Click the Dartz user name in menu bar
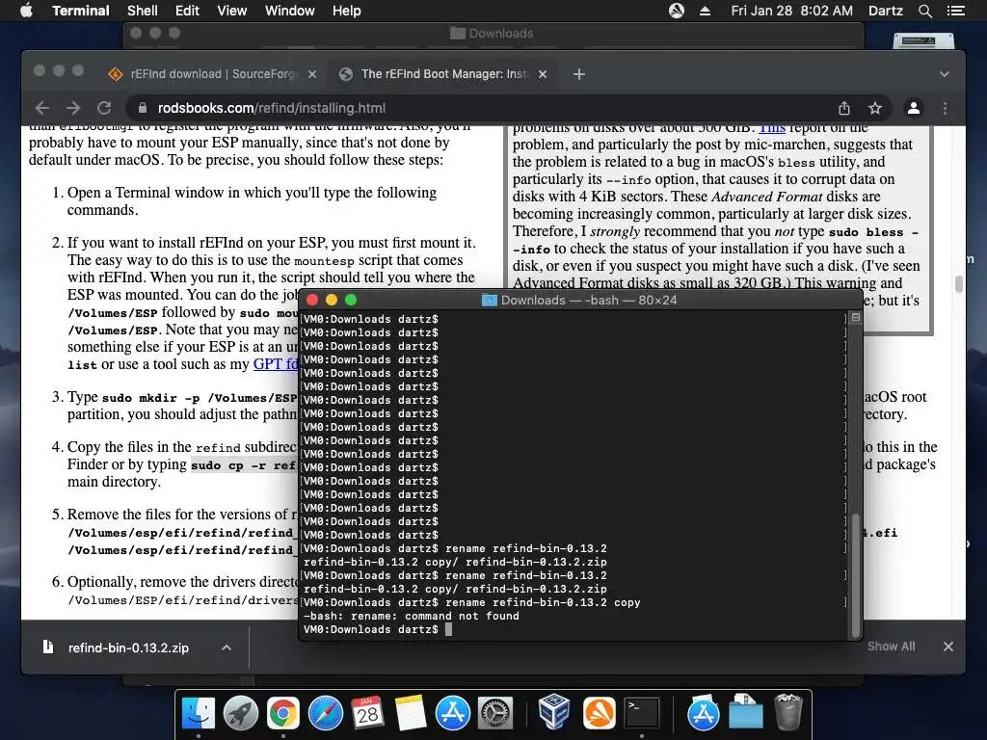Screen dimensions: 987x740 tap(886, 11)
